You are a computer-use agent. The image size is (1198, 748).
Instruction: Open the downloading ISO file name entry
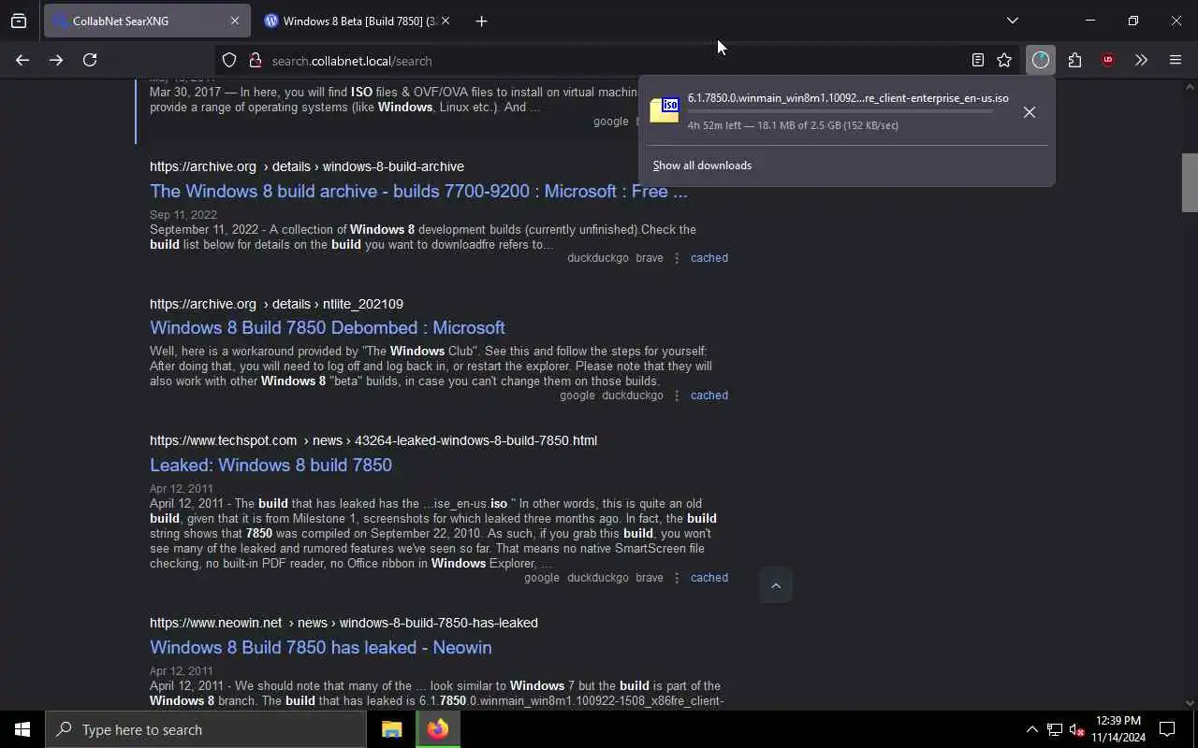848,98
